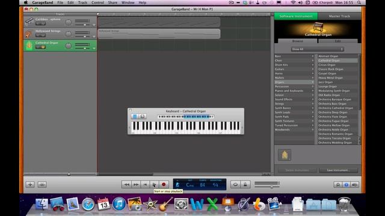
Task: Switch to Master Track tab
Action: click(339, 16)
